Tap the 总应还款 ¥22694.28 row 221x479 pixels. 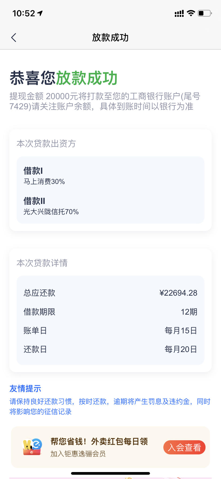pyautogui.click(x=110, y=293)
